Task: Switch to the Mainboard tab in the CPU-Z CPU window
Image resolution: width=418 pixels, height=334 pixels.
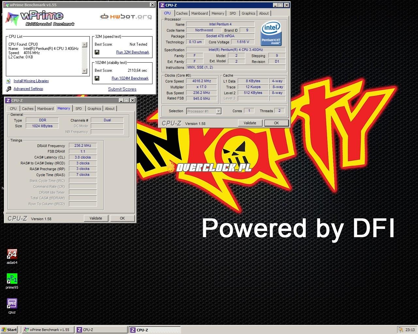Action: [200, 13]
